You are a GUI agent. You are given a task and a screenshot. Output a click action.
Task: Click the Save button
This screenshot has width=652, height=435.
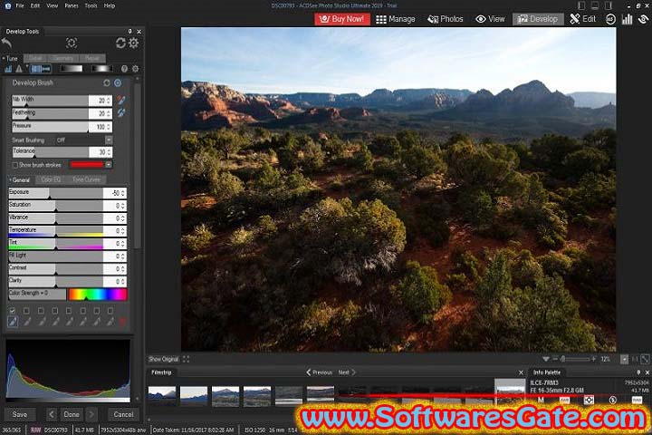(x=20, y=414)
